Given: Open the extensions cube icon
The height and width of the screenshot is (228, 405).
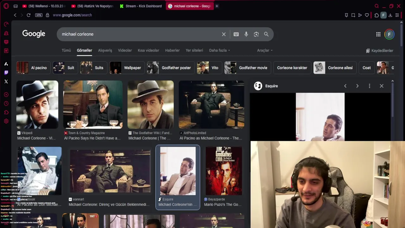Looking at the screenshot, I should click(377, 15).
